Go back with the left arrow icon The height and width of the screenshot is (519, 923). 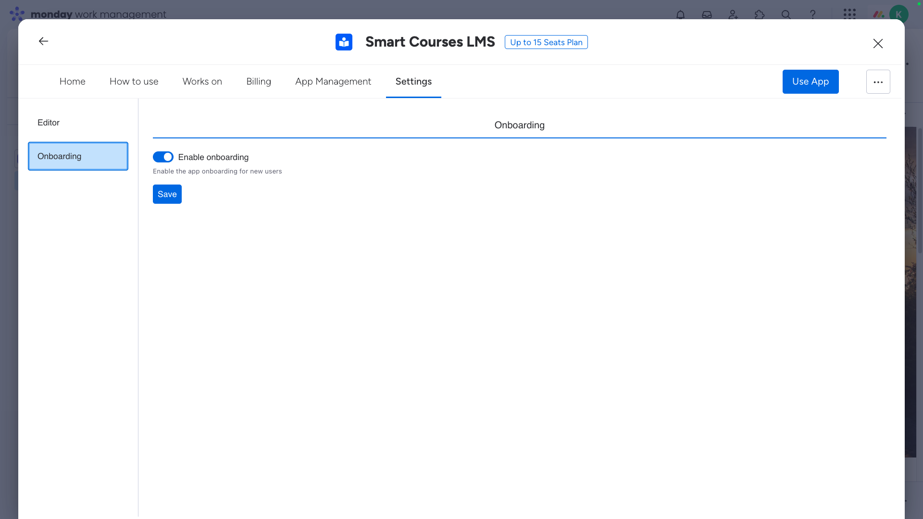tap(43, 41)
